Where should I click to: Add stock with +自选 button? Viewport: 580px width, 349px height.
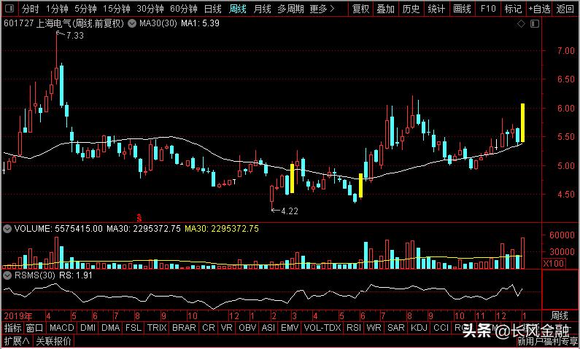539,9
